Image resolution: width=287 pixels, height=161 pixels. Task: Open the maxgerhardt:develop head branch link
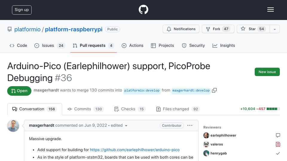click(191, 91)
